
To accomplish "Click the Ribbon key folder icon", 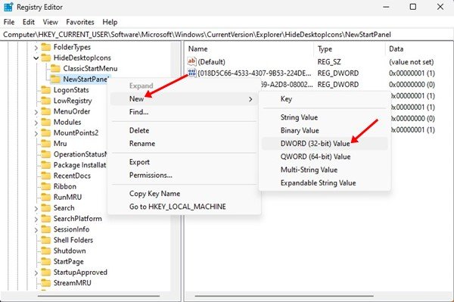I will pos(45,186).
